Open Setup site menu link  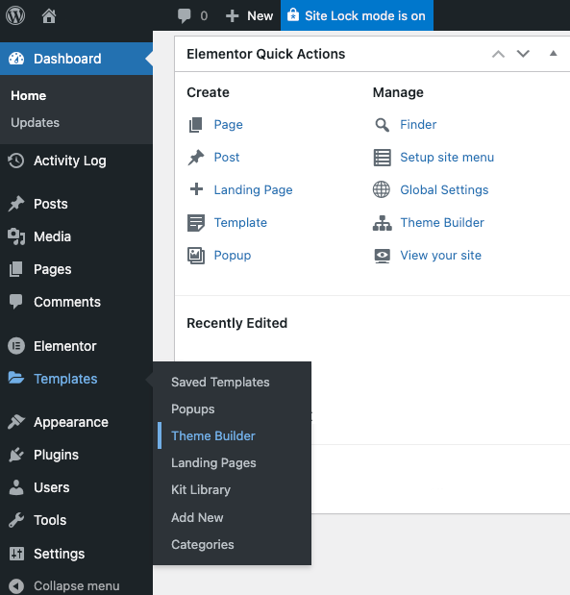click(x=447, y=157)
